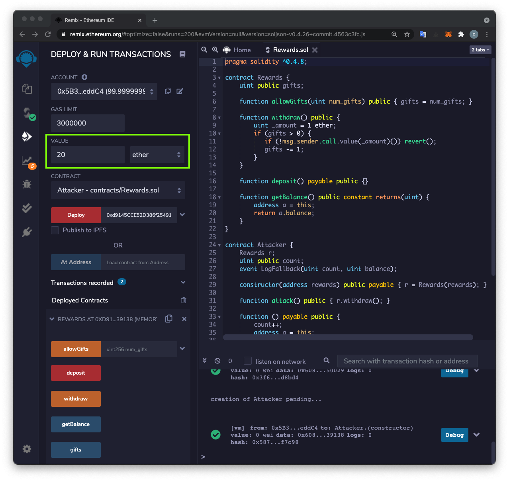Viewport: 509px width, 481px height.
Task: Add a new account with plus icon
Action: (x=84, y=77)
